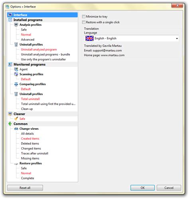Select Total uninstall profile
Viewport: 189px width, 199px height.
coord(30,99)
